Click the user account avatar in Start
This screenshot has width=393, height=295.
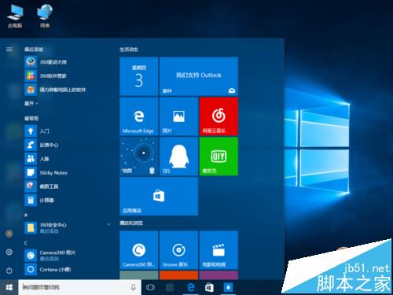(9, 233)
